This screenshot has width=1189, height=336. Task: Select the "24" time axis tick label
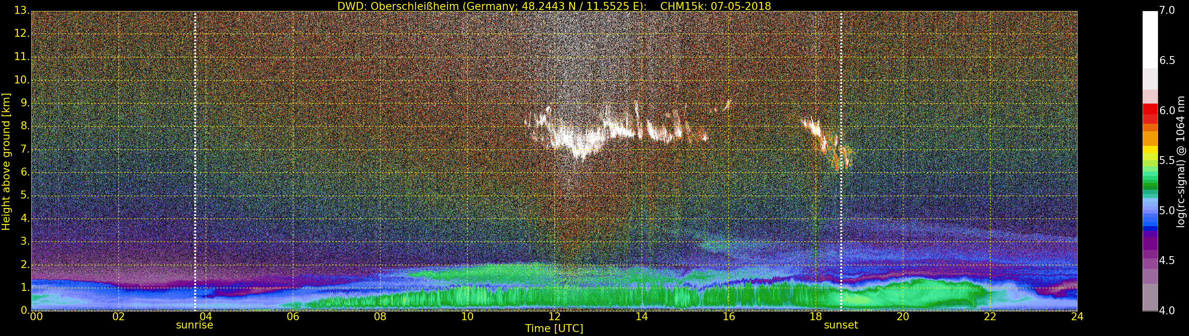(x=1077, y=316)
